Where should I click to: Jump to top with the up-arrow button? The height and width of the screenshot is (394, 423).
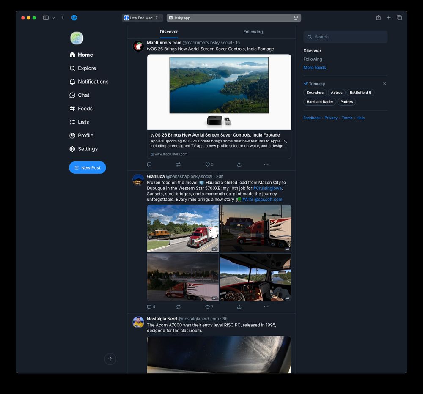(x=110, y=359)
